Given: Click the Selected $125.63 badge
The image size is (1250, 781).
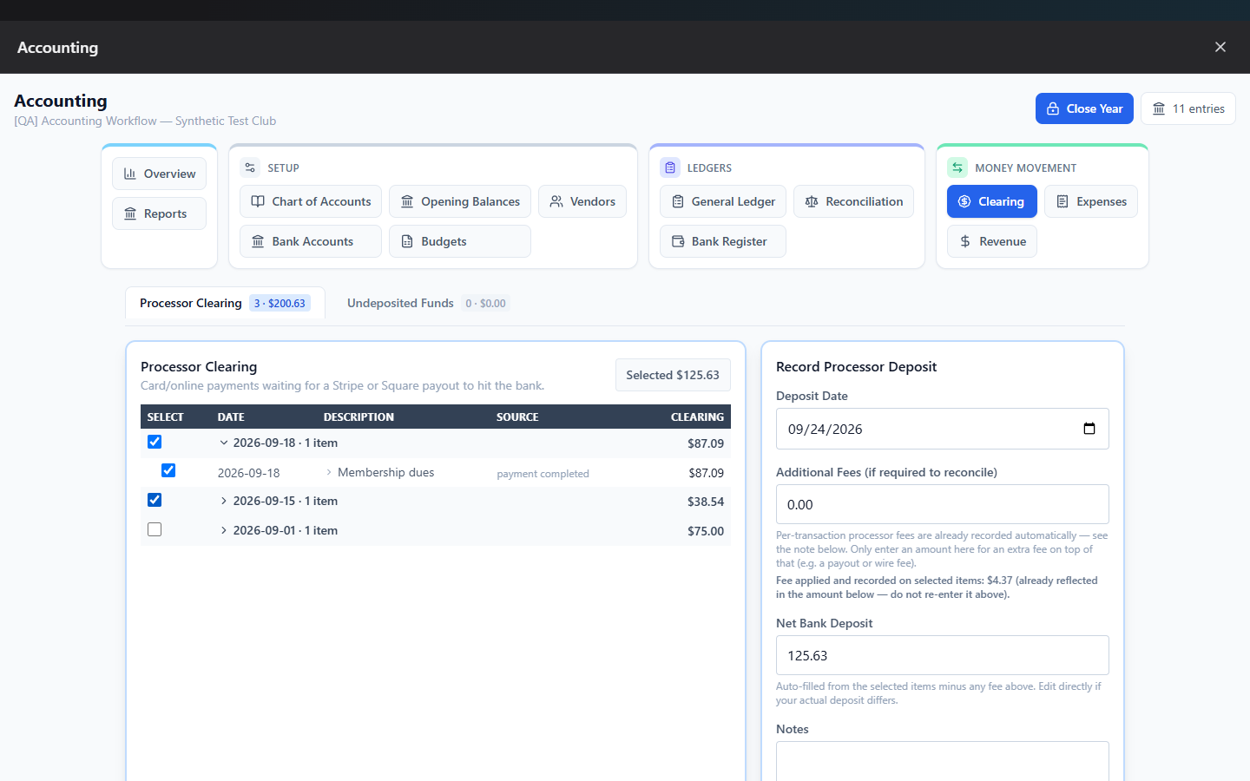Looking at the screenshot, I should tap(673, 375).
